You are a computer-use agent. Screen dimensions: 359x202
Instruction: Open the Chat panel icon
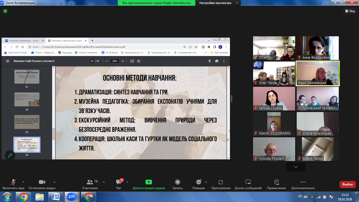[x=119, y=182]
